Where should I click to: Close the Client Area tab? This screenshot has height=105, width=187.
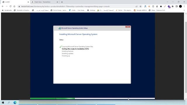coord(57,2)
